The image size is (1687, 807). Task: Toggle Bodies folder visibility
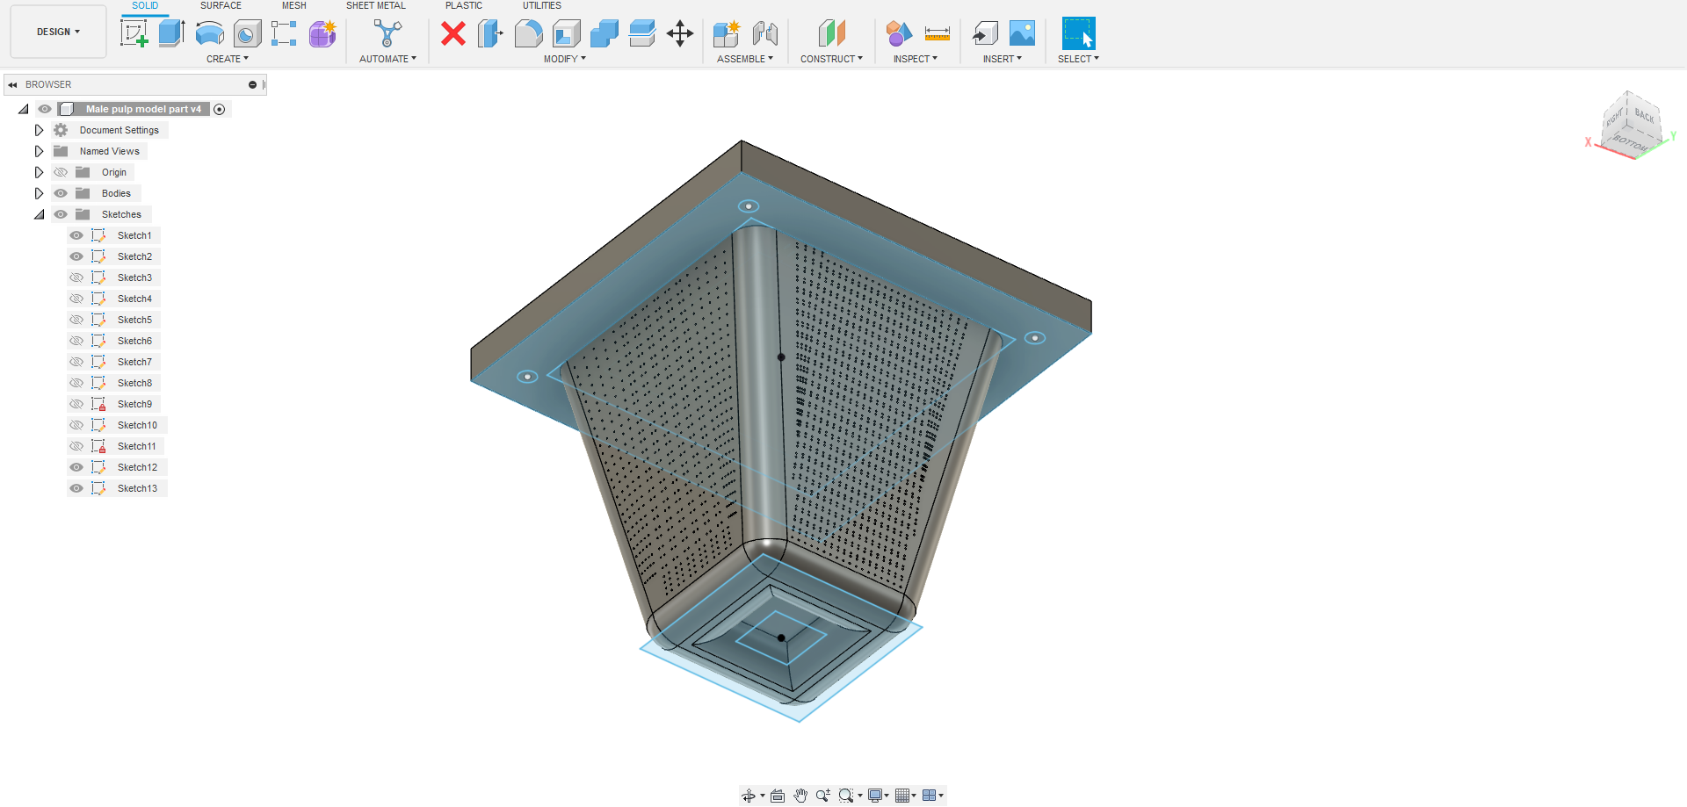[61, 193]
